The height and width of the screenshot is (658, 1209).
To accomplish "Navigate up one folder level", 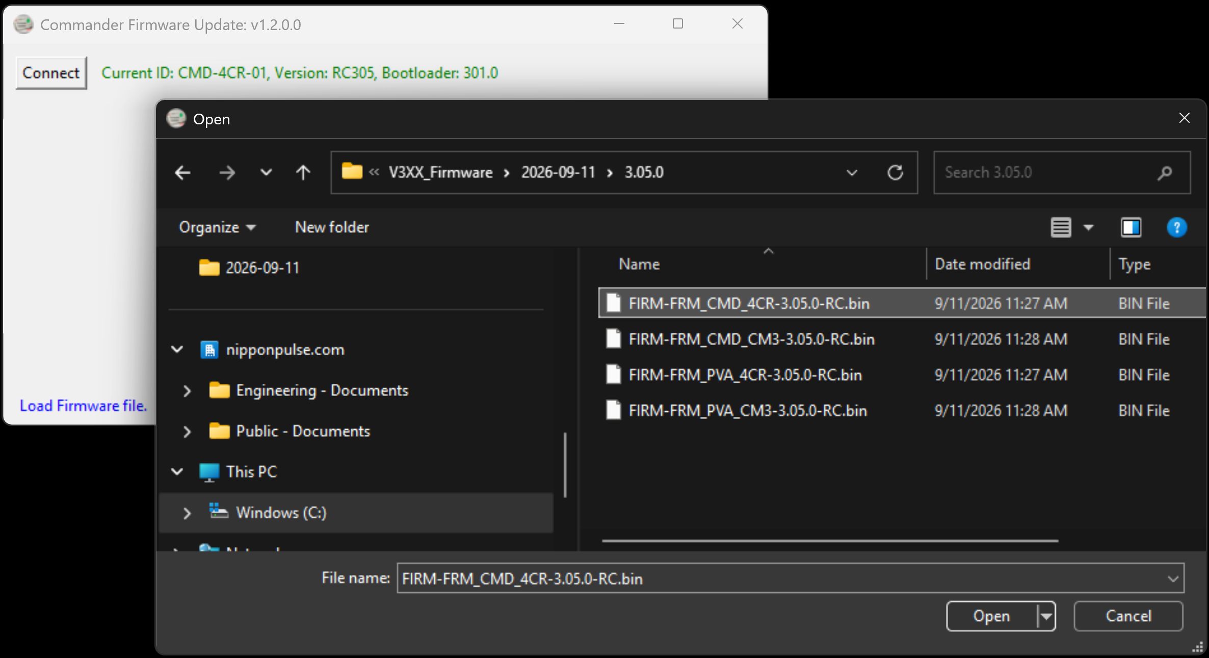I will [x=303, y=173].
